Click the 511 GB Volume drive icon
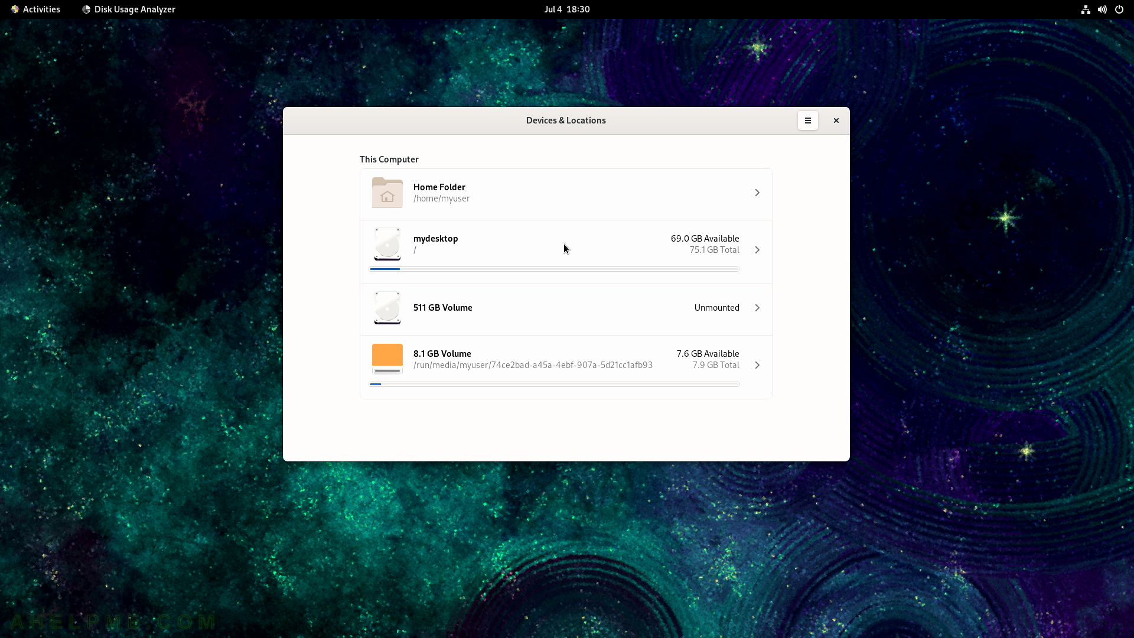Viewport: 1134px width, 638px height. [x=387, y=308]
